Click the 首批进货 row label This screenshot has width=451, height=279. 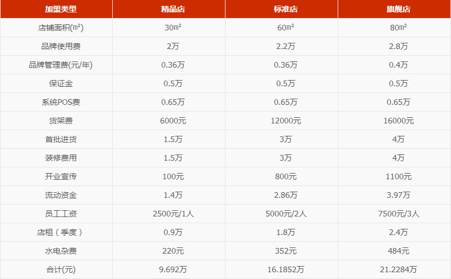pos(61,139)
